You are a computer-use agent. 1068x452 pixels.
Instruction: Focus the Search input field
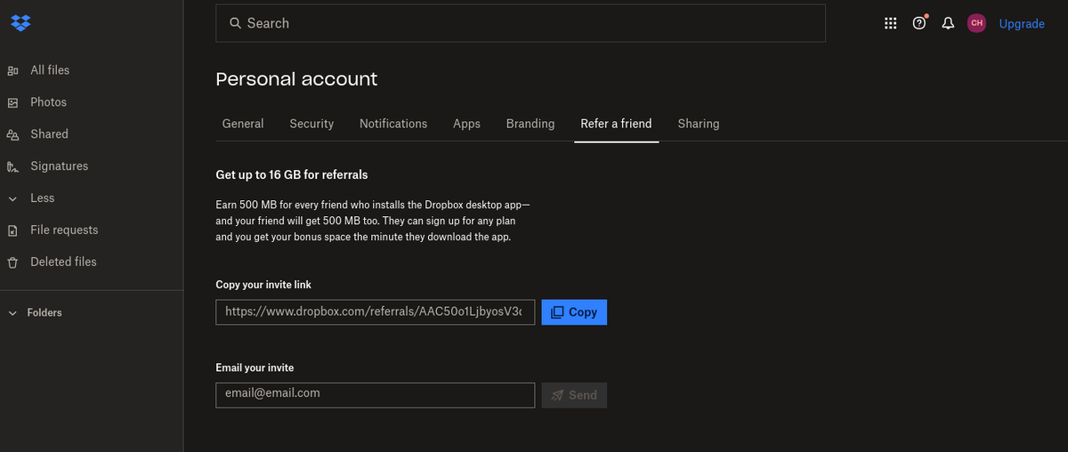pyautogui.click(x=521, y=23)
